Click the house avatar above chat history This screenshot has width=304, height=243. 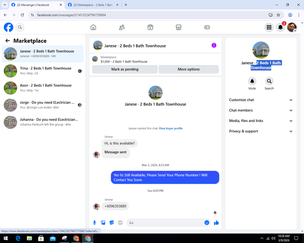tap(156, 93)
